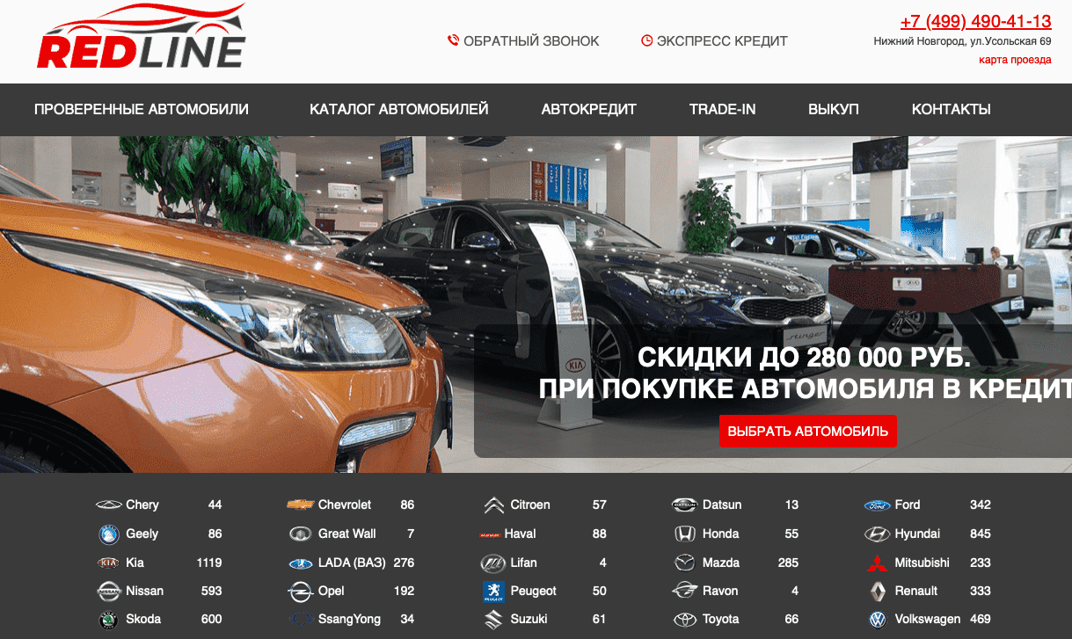Click the Ford oval brand icon
This screenshot has height=639, width=1072.
877,505
